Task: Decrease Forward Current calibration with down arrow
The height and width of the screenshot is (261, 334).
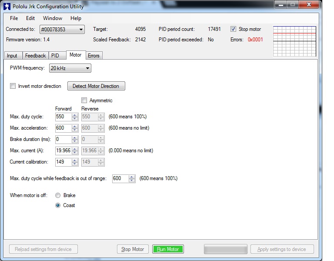Action: tap(74, 164)
